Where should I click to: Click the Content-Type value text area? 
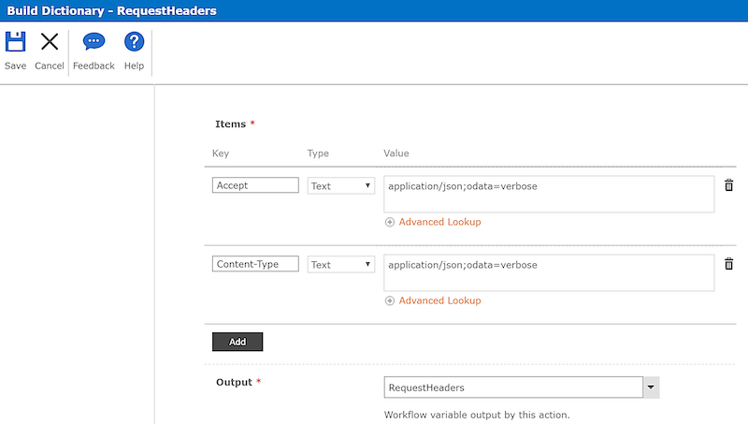[549, 272]
